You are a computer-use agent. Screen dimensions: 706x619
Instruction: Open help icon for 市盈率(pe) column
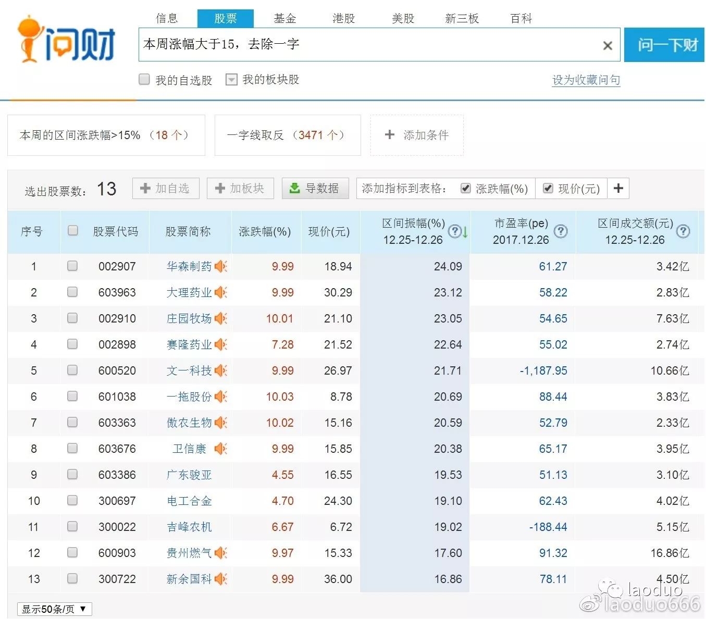click(x=561, y=231)
